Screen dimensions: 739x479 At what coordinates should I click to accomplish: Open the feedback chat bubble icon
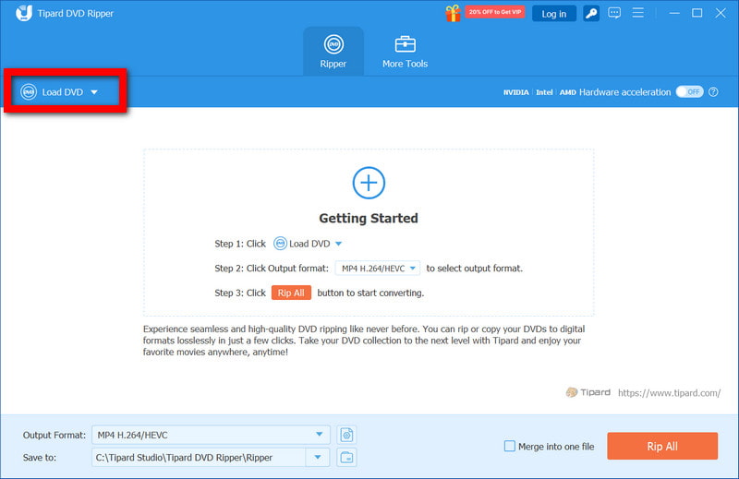point(614,13)
